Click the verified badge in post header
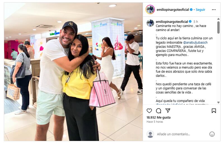The width and height of the screenshot is (224, 144). (191, 10)
